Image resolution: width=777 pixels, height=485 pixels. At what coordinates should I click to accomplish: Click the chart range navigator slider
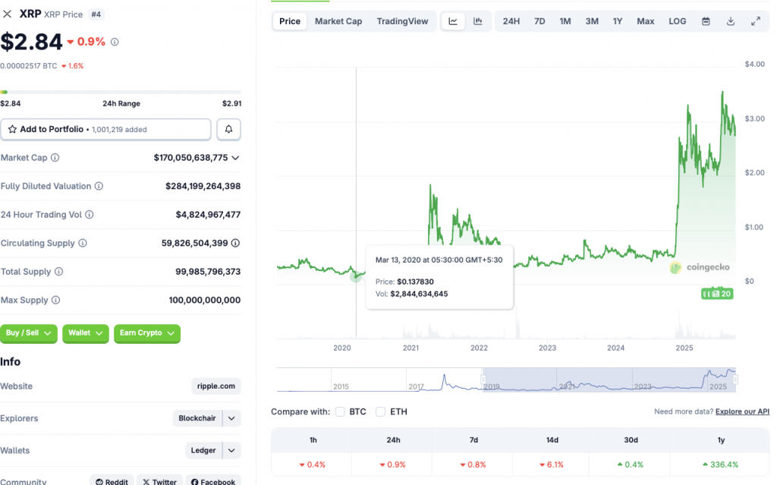(609, 379)
